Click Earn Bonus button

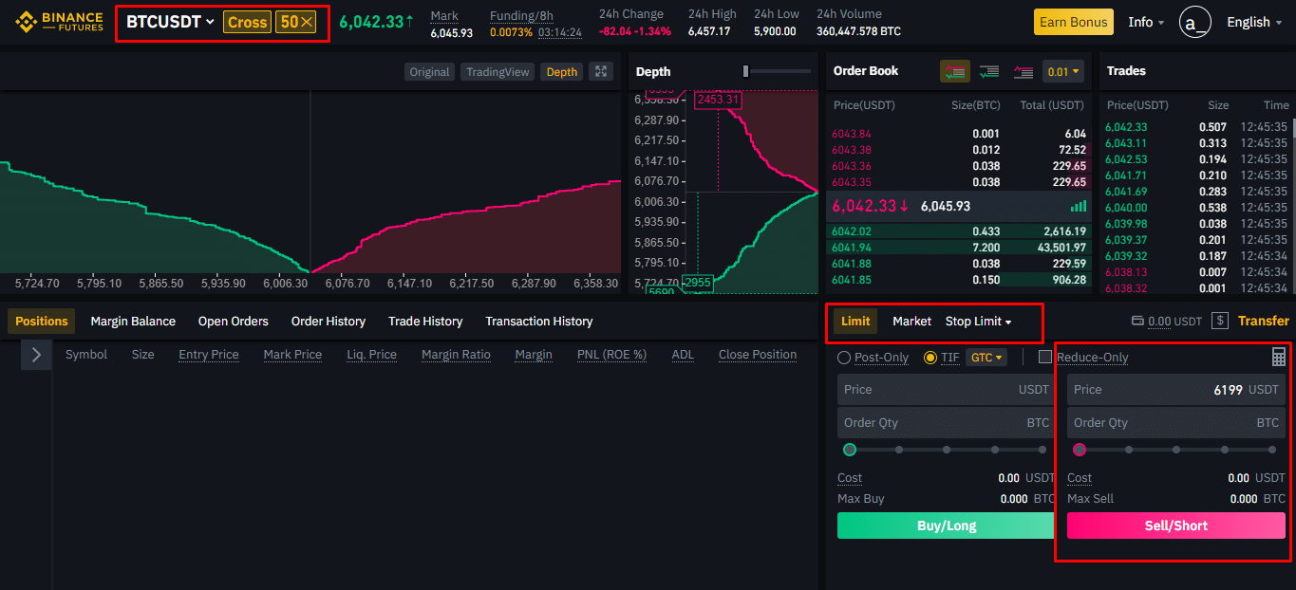coord(1073,22)
